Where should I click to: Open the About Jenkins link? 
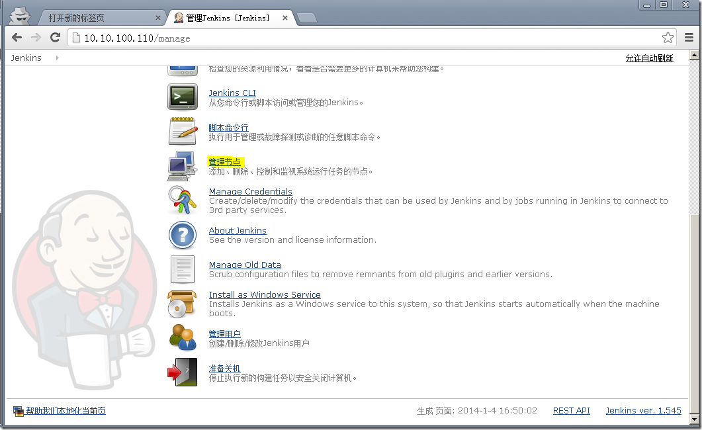pos(238,230)
